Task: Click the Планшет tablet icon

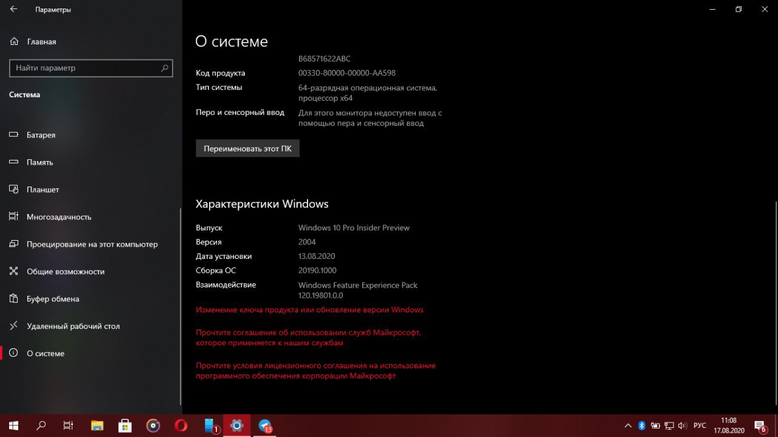Action: (14, 190)
